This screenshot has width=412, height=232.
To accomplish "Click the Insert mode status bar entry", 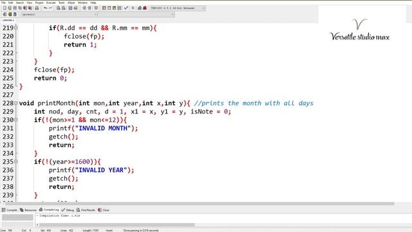I will pyautogui.click(x=109, y=231).
